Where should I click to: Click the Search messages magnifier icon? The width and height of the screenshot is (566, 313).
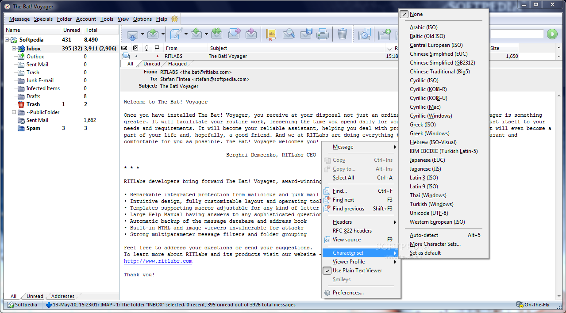pyautogui.click(x=289, y=34)
